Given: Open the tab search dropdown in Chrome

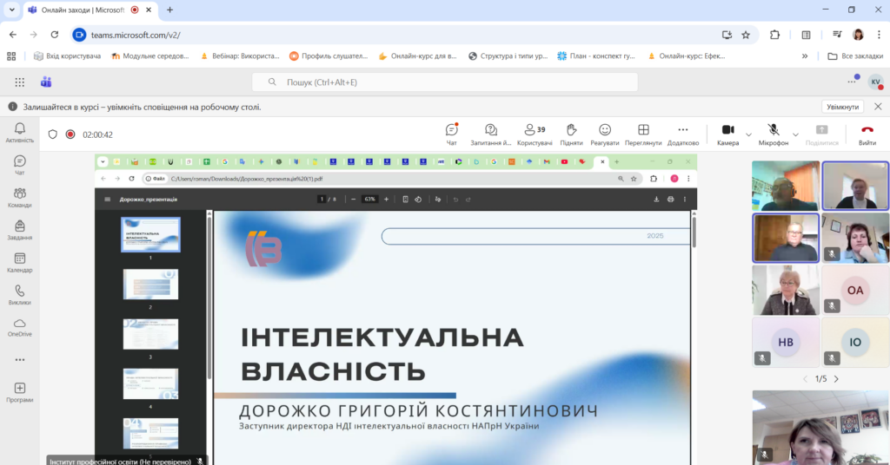Looking at the screenshot, I should [x=12, y=10].
